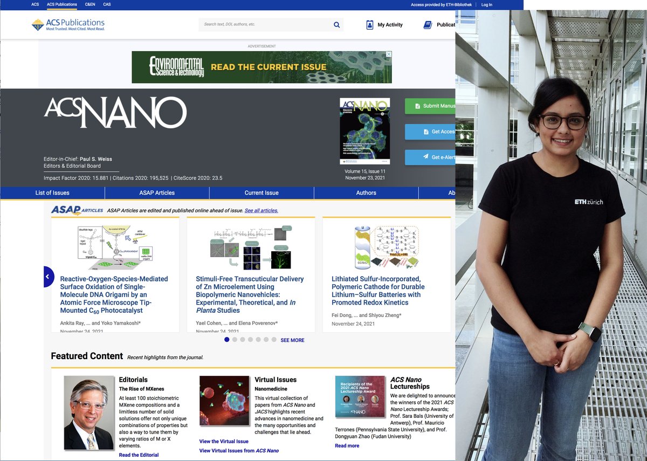
Task: Select the first carousel dot
Action: [227, 340]
